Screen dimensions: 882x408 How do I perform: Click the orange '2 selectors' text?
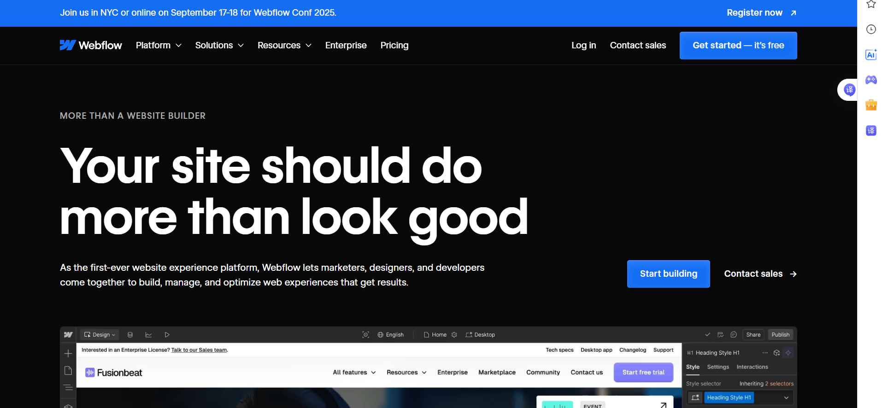[x=779, y=384]
